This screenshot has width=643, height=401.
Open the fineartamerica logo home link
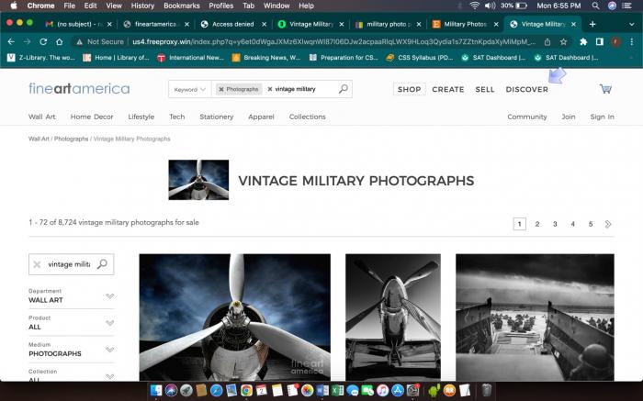(x=79, y=88)
